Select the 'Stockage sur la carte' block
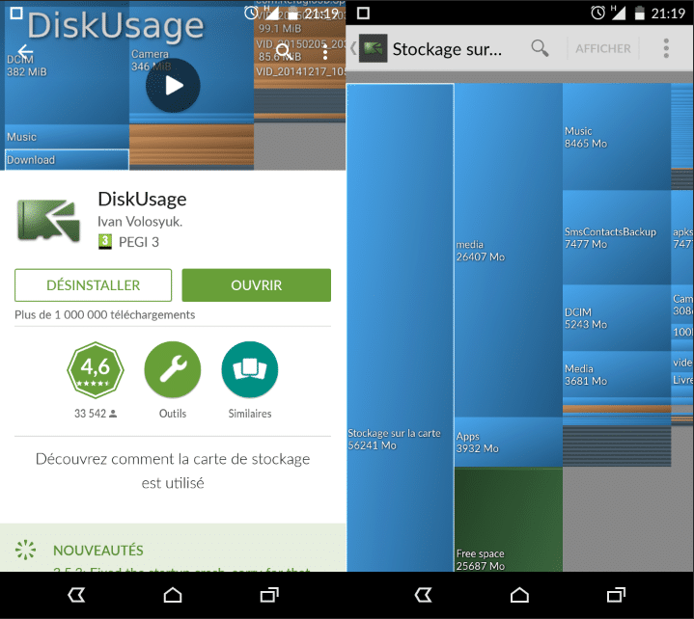The height and width of the screenshot is (619, 694). coord(401,328)
